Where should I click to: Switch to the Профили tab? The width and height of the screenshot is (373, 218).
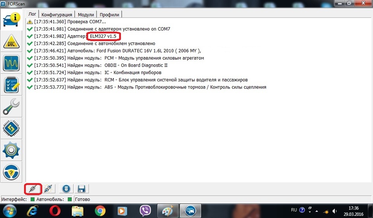[x=110, y=14]
